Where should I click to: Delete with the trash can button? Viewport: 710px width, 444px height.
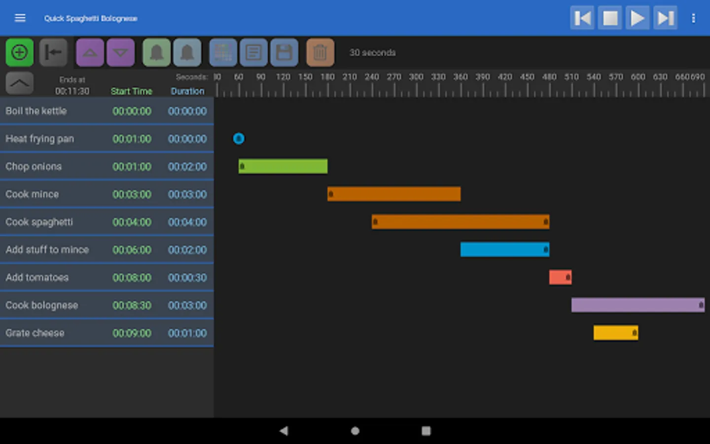320,52
